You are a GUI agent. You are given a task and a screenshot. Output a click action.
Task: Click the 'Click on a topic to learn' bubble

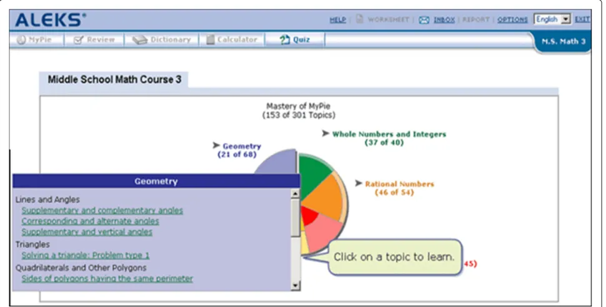pyautogui.click(x=395, y=257)
